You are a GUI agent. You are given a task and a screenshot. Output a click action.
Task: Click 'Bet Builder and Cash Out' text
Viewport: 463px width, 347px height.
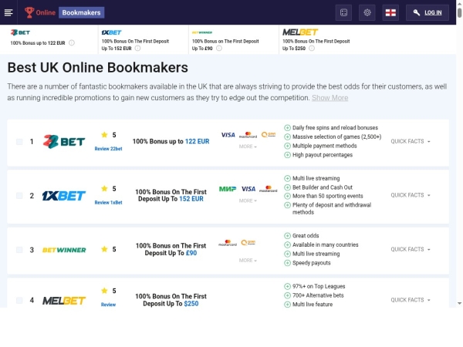(323, 187)
